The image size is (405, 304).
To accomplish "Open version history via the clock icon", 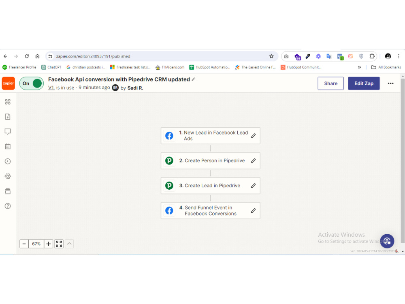I will (8, 161).
